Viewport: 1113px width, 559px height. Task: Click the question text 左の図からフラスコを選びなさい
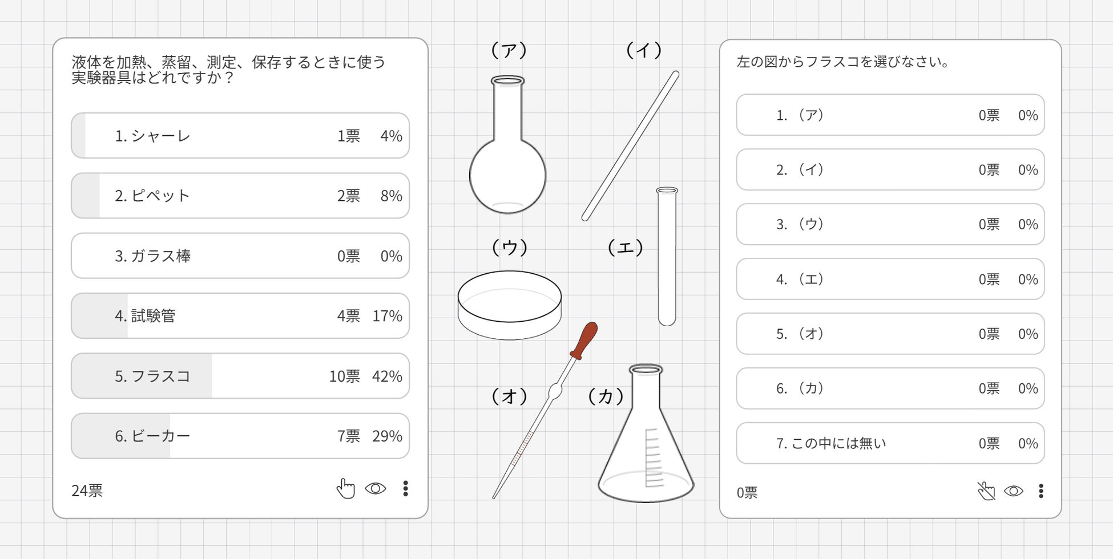point(842,62)
